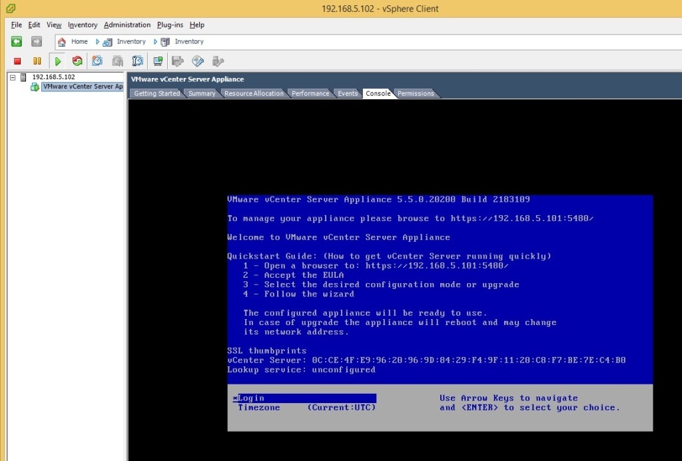The width and height of the screenshot is (682, 461).
Task: Select host 192.168.5.102 in inventory tree
Action: [x=53, y=77]
